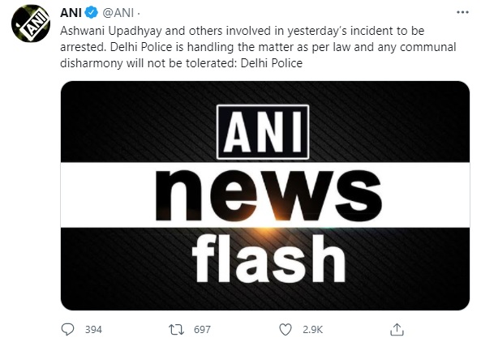
Task: Open the ANI profile avatar
Action: 31,24
